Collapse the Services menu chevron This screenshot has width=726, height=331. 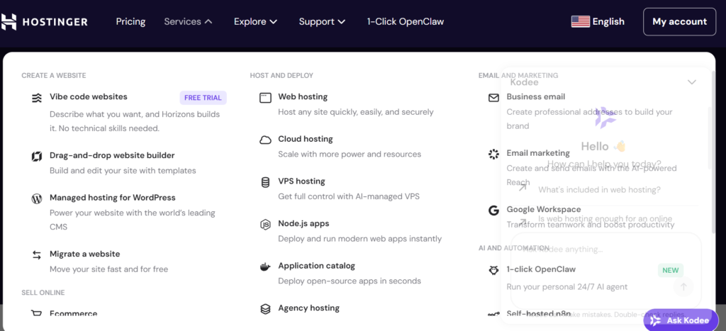coord(208,21)
